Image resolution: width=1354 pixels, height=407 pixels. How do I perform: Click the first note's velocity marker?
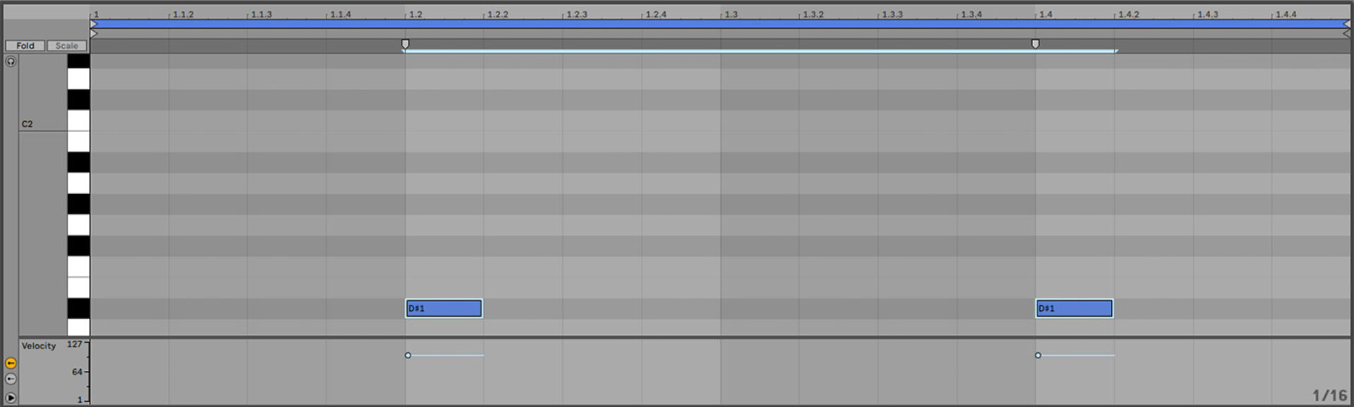[x=408, y=356]
